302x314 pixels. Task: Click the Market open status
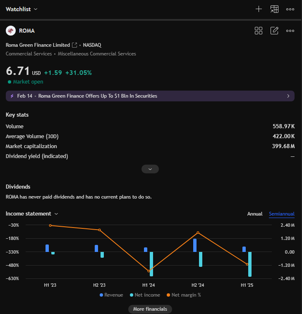25,81
